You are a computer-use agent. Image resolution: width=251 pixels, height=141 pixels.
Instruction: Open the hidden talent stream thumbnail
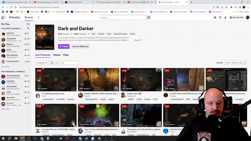[141, 80]
